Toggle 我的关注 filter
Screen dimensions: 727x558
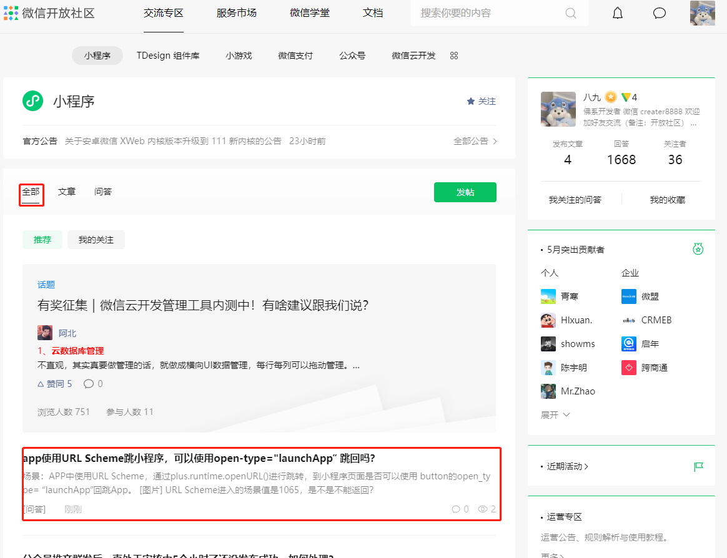(x=96, y=240)
